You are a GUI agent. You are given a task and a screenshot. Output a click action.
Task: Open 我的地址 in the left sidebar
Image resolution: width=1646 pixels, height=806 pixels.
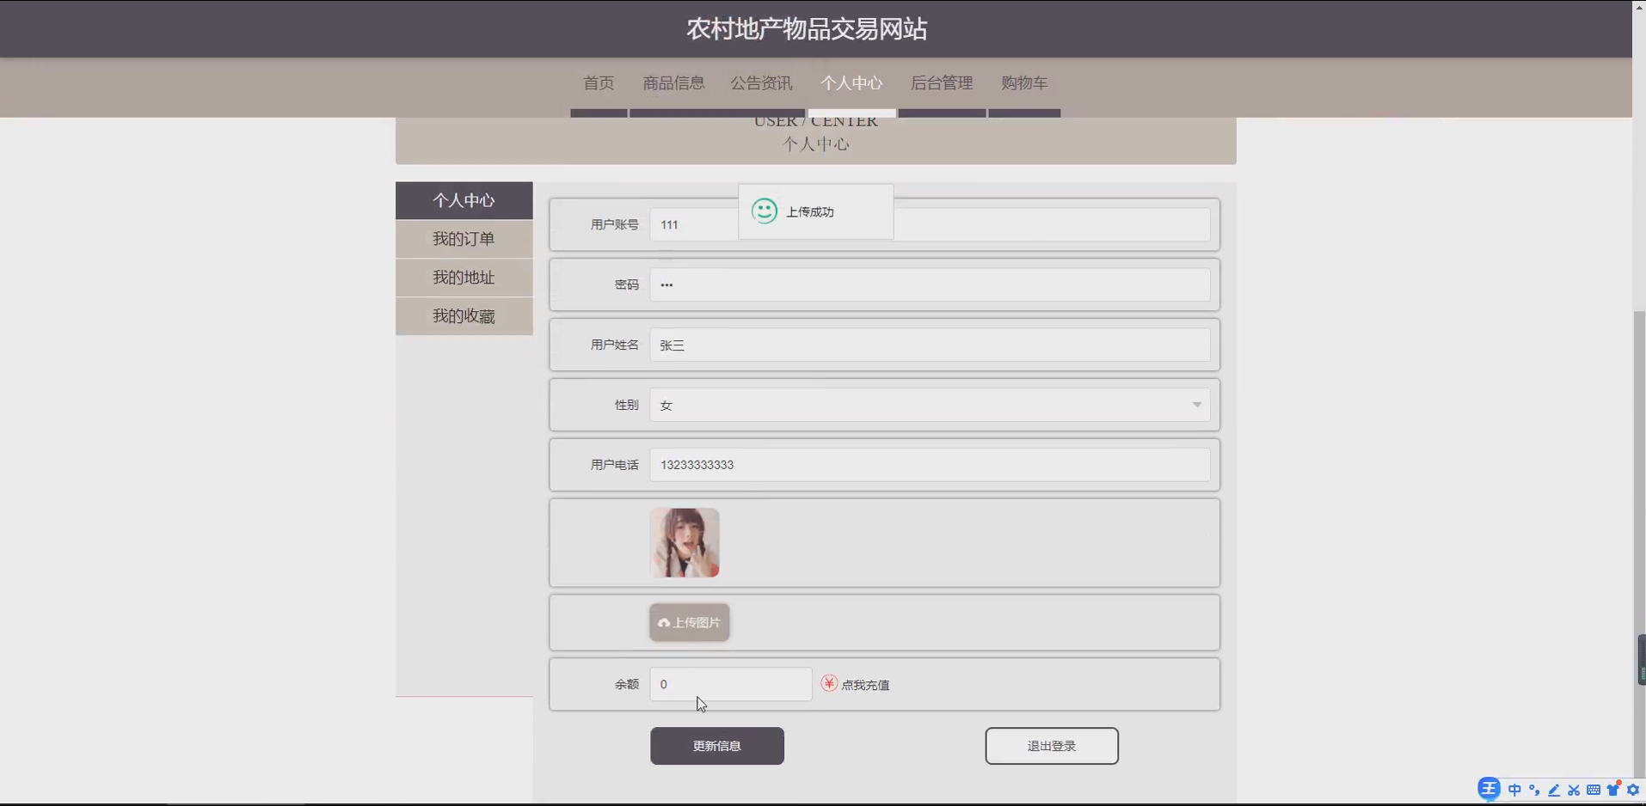(x=464, y=278)
